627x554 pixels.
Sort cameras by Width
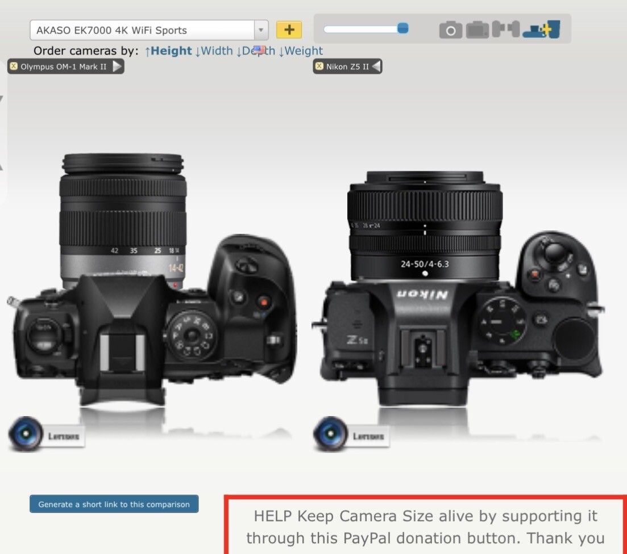tap(214, 51)
